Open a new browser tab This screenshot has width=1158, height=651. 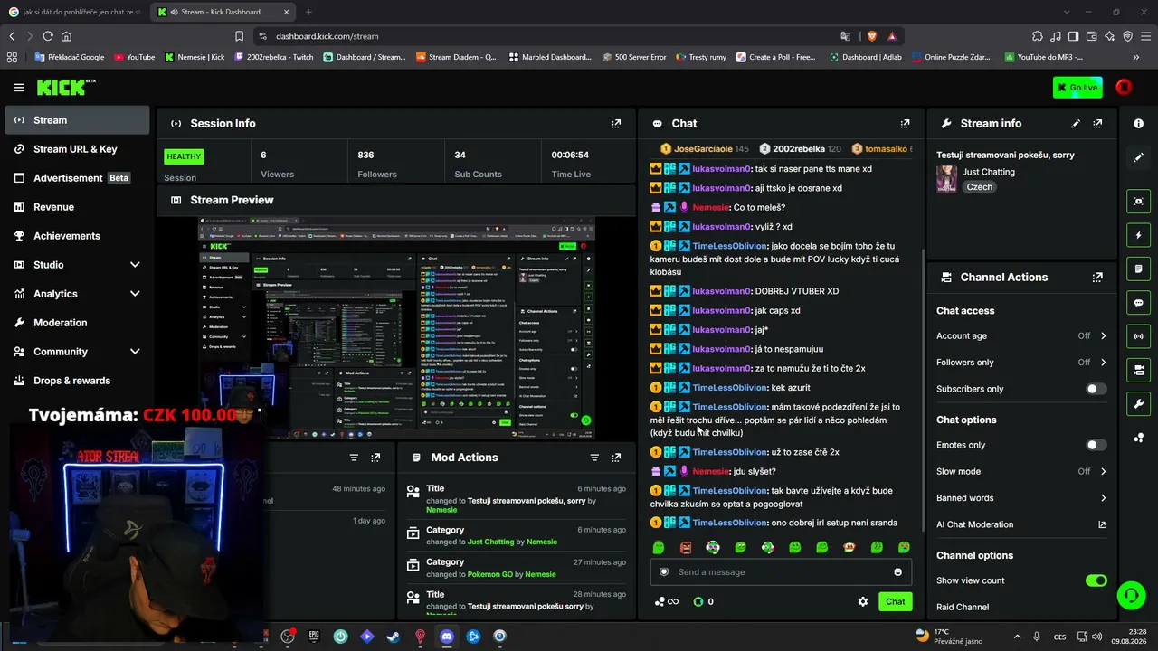308,12
